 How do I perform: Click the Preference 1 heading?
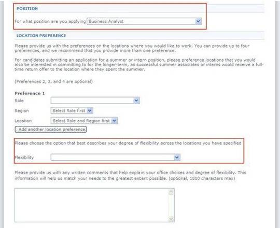(x=30, y=93)
